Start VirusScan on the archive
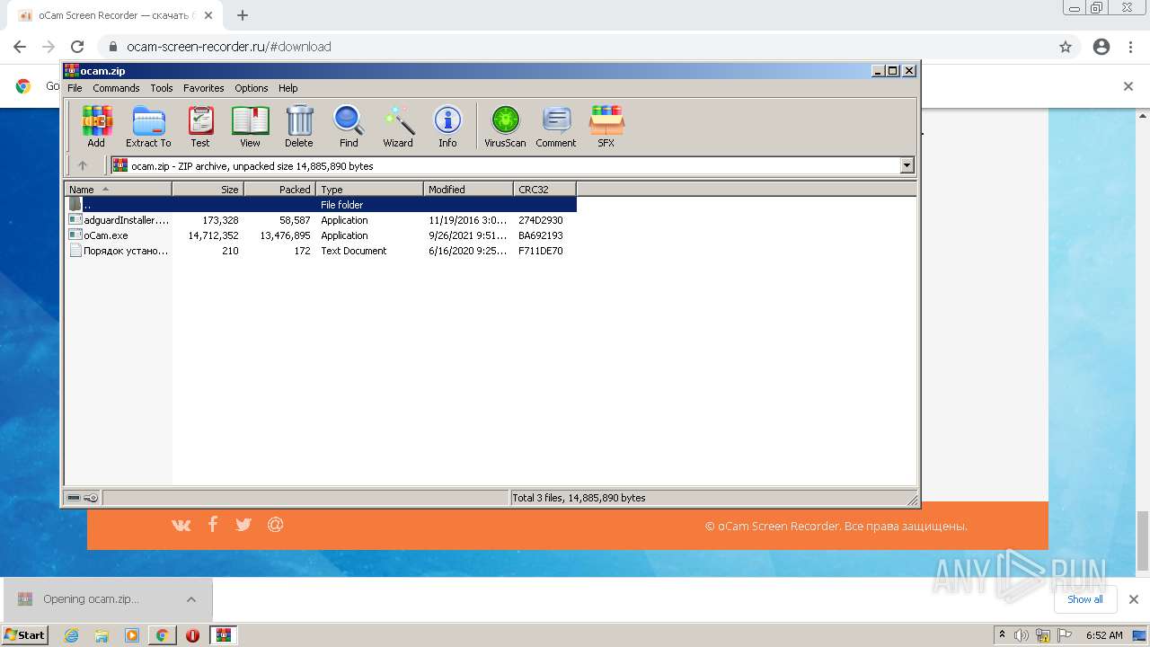Viewport: 1150px width, 647px height. pos(505,127)
